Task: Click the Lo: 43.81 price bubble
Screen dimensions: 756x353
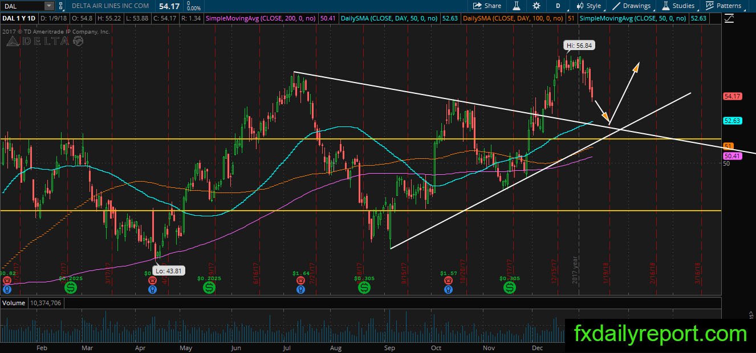Action: pyautogui.click(x=169, y=271)
